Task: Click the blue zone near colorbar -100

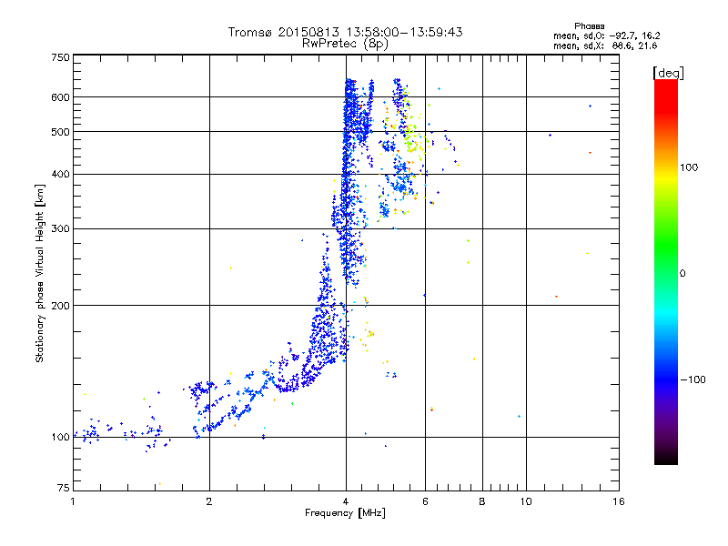Action: pyautogui.click(x=666, y=379)
